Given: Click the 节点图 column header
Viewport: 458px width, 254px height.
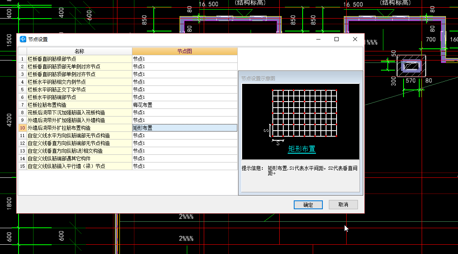Looking at the screenshot, I should point(184,51).
